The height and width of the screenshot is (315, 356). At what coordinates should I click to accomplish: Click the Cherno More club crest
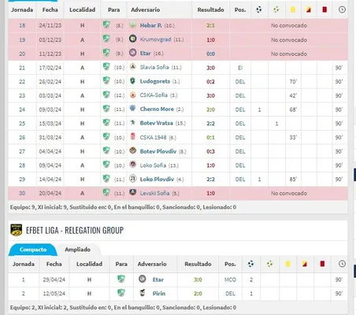[x=133, y=109]
